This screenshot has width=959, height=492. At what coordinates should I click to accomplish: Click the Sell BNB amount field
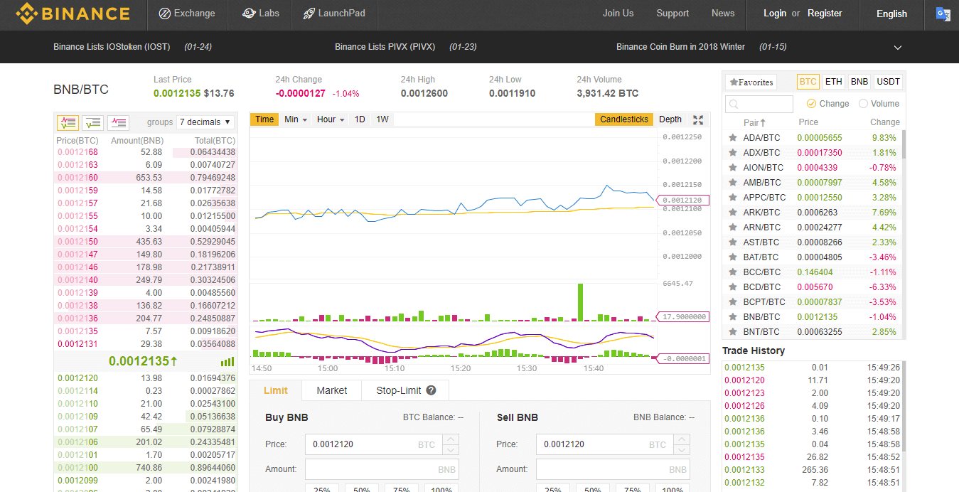click(x=613, y=469)
